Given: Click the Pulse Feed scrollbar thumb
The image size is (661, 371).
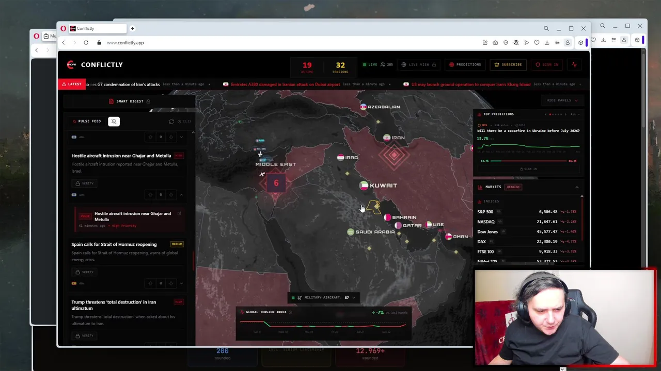Looking at the screenshot, I should (x=193, y=260).
